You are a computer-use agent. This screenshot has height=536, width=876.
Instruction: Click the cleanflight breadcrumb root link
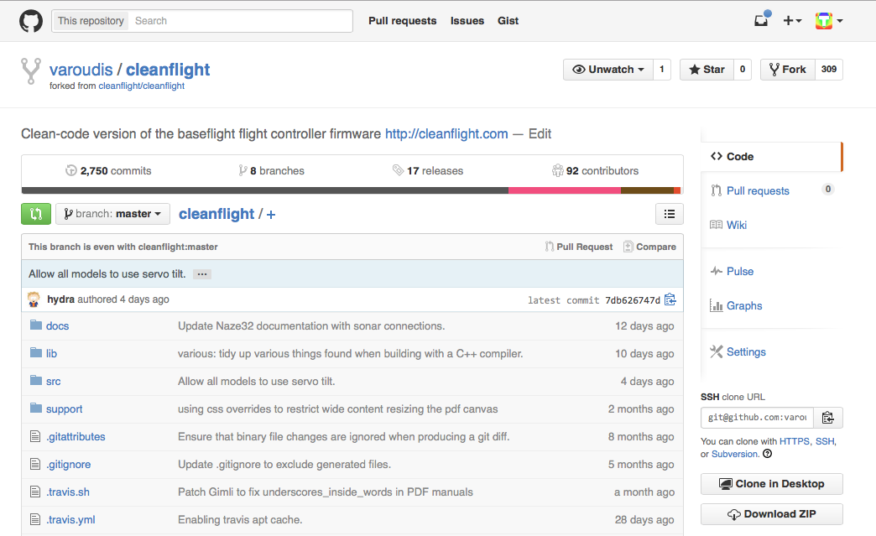click(216, 214)
